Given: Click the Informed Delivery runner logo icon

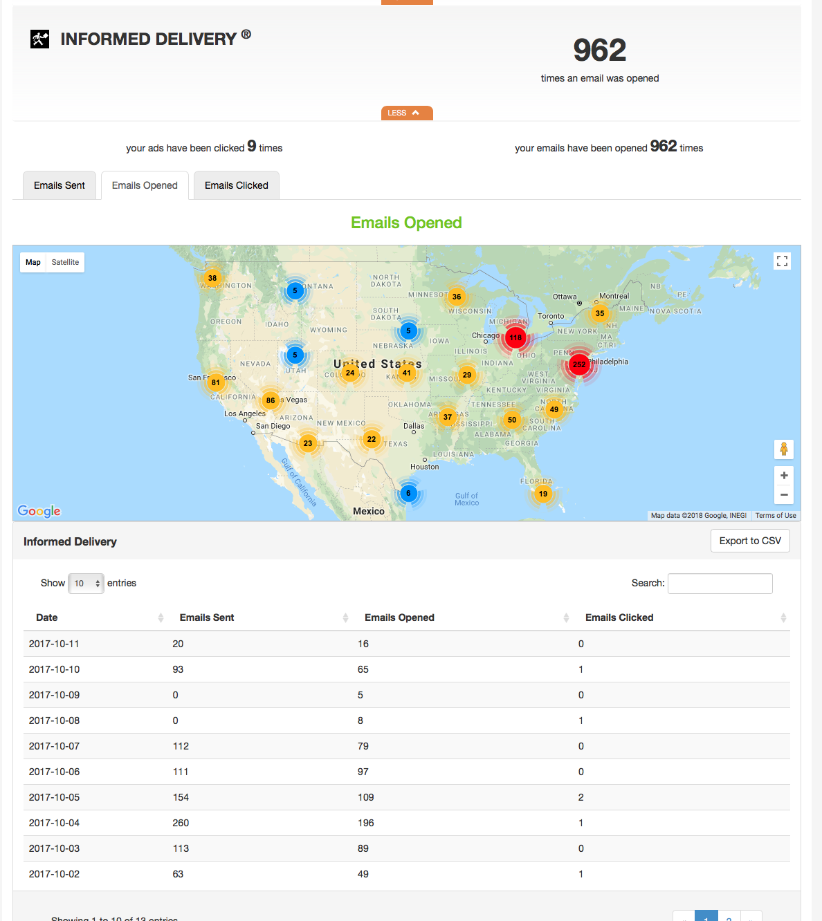Looking at the screenshot, I should click(x=39, y=39).
